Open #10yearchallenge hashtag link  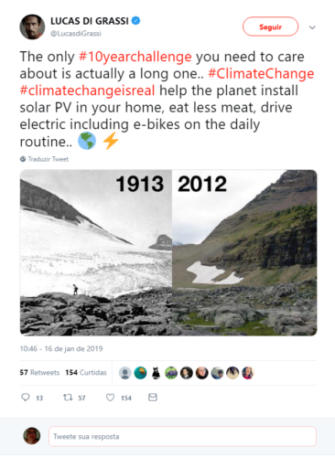pos(135,57)
